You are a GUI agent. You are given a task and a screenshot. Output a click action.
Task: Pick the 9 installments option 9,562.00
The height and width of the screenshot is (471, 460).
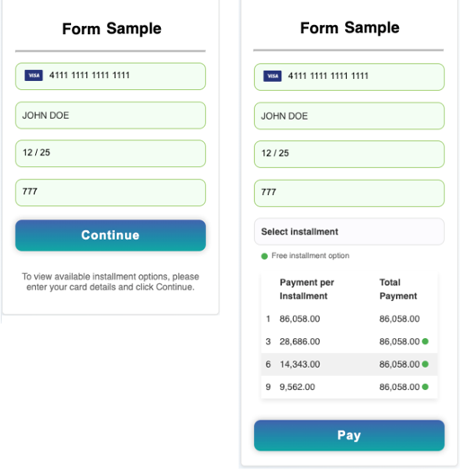pos(349,387)
